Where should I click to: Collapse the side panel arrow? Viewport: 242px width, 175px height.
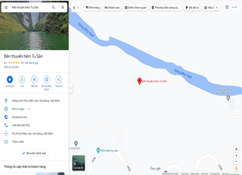pos(70,88)
